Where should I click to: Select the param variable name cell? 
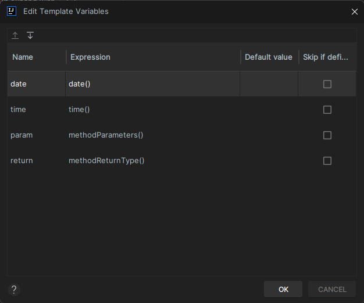37,135
